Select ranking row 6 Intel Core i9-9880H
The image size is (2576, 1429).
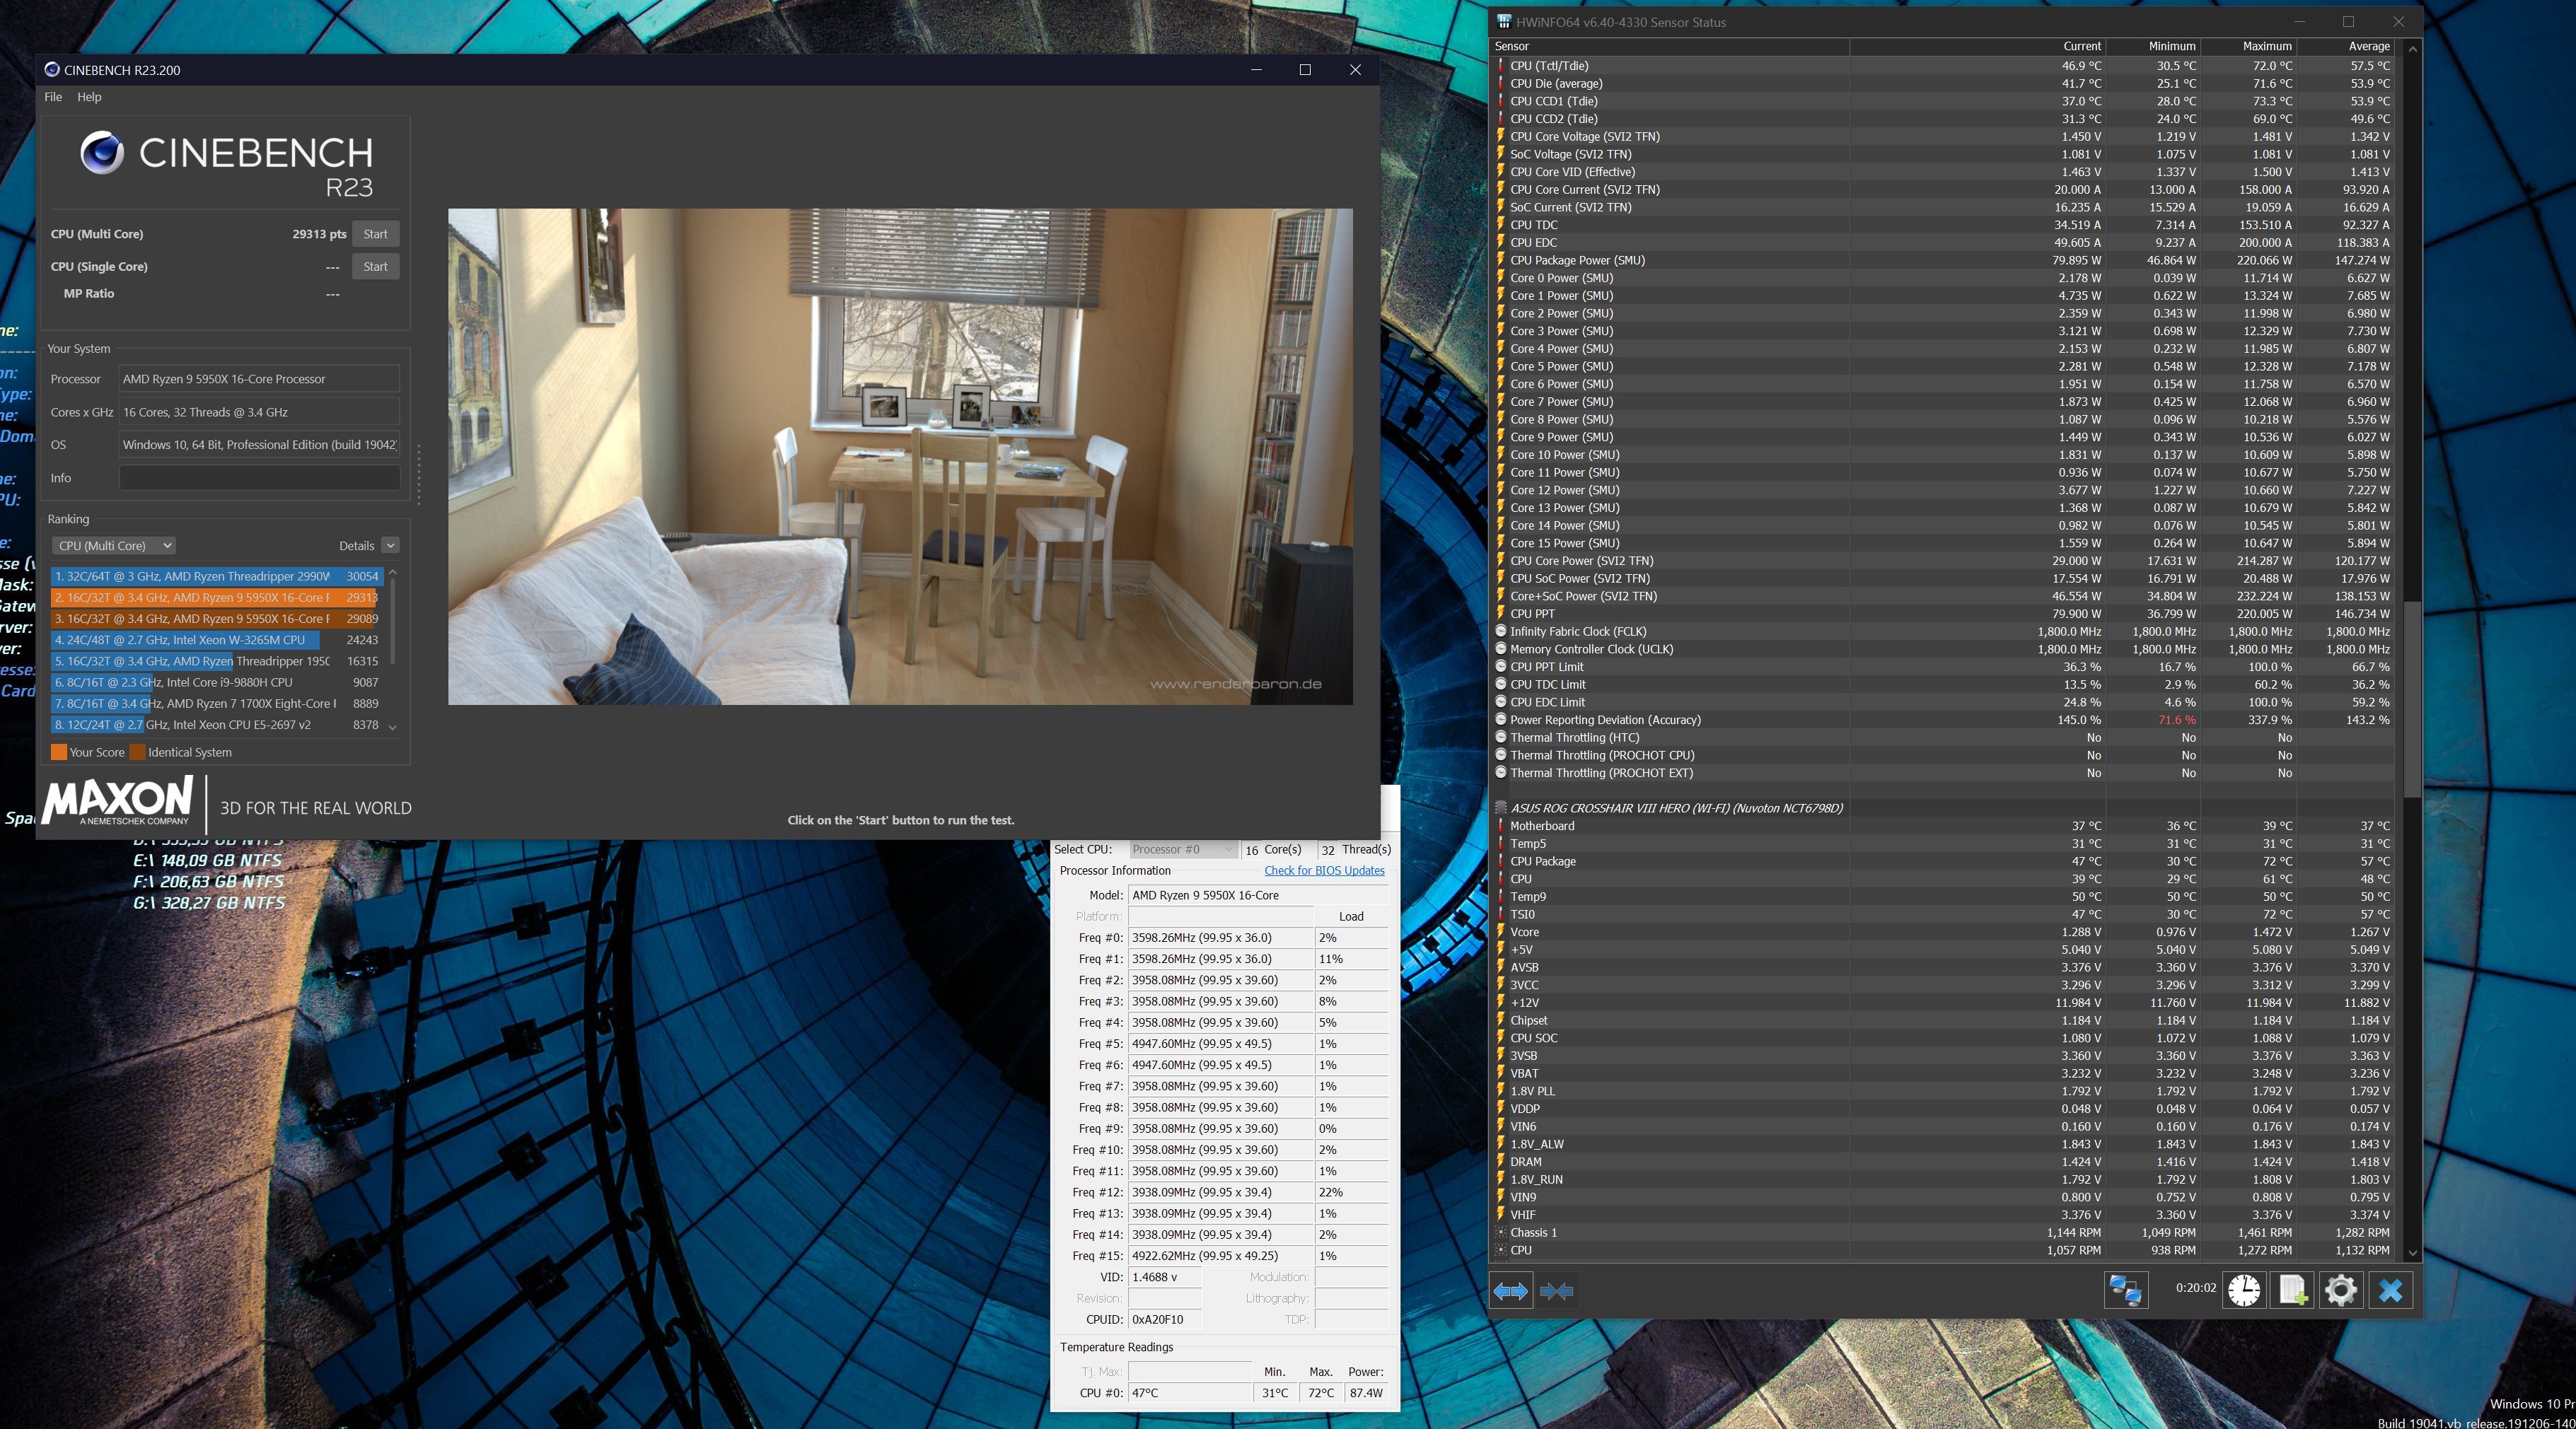click(x=217, y=682)
